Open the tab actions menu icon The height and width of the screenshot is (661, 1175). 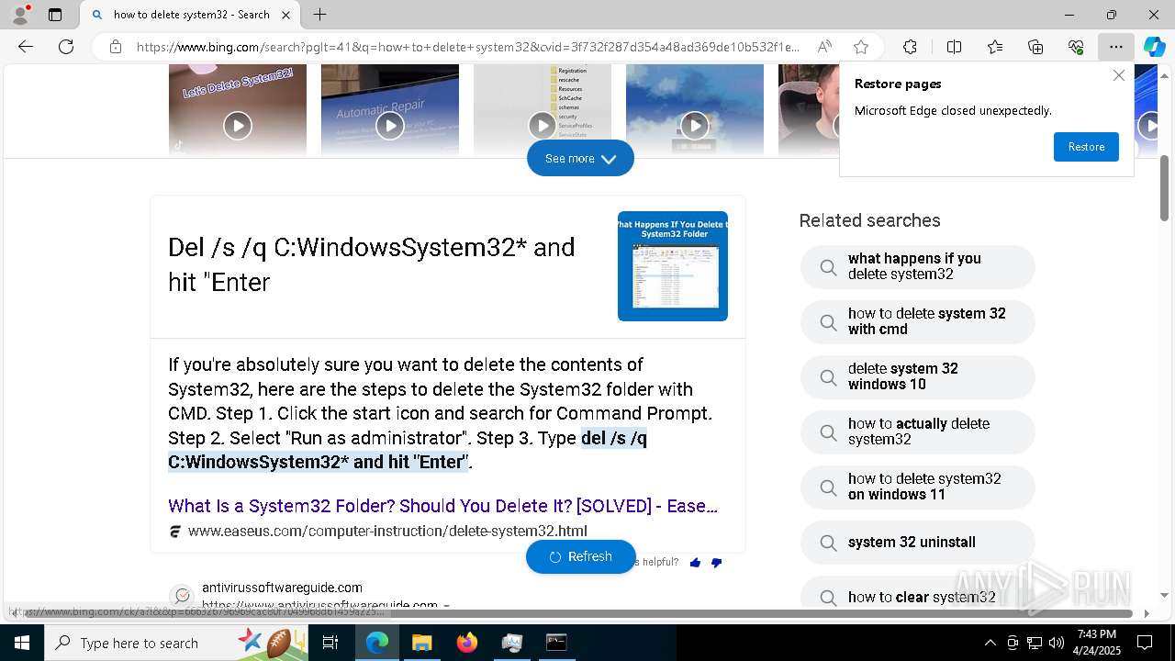(x=55, y=15)
